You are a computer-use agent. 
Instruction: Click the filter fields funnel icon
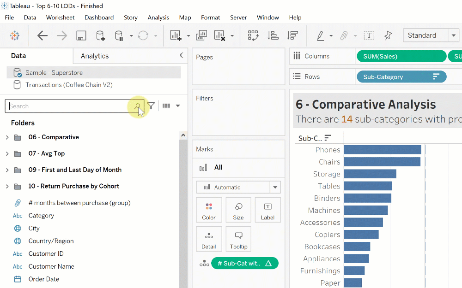point(151,106)
